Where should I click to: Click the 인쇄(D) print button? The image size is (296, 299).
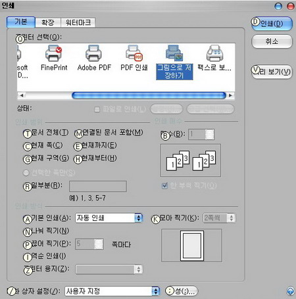point(272,24)
